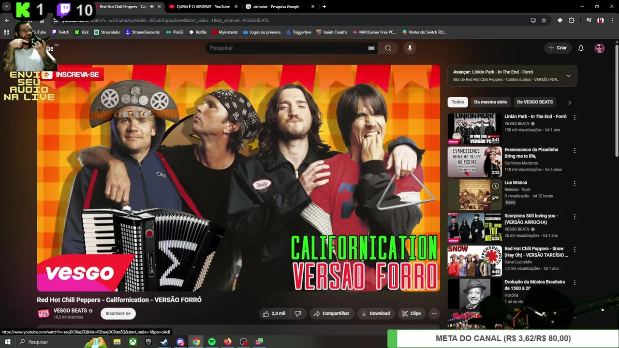Click the voice search microphone icon
The height and width of the screenshot is (348, 619).
[x=410, y=48]
